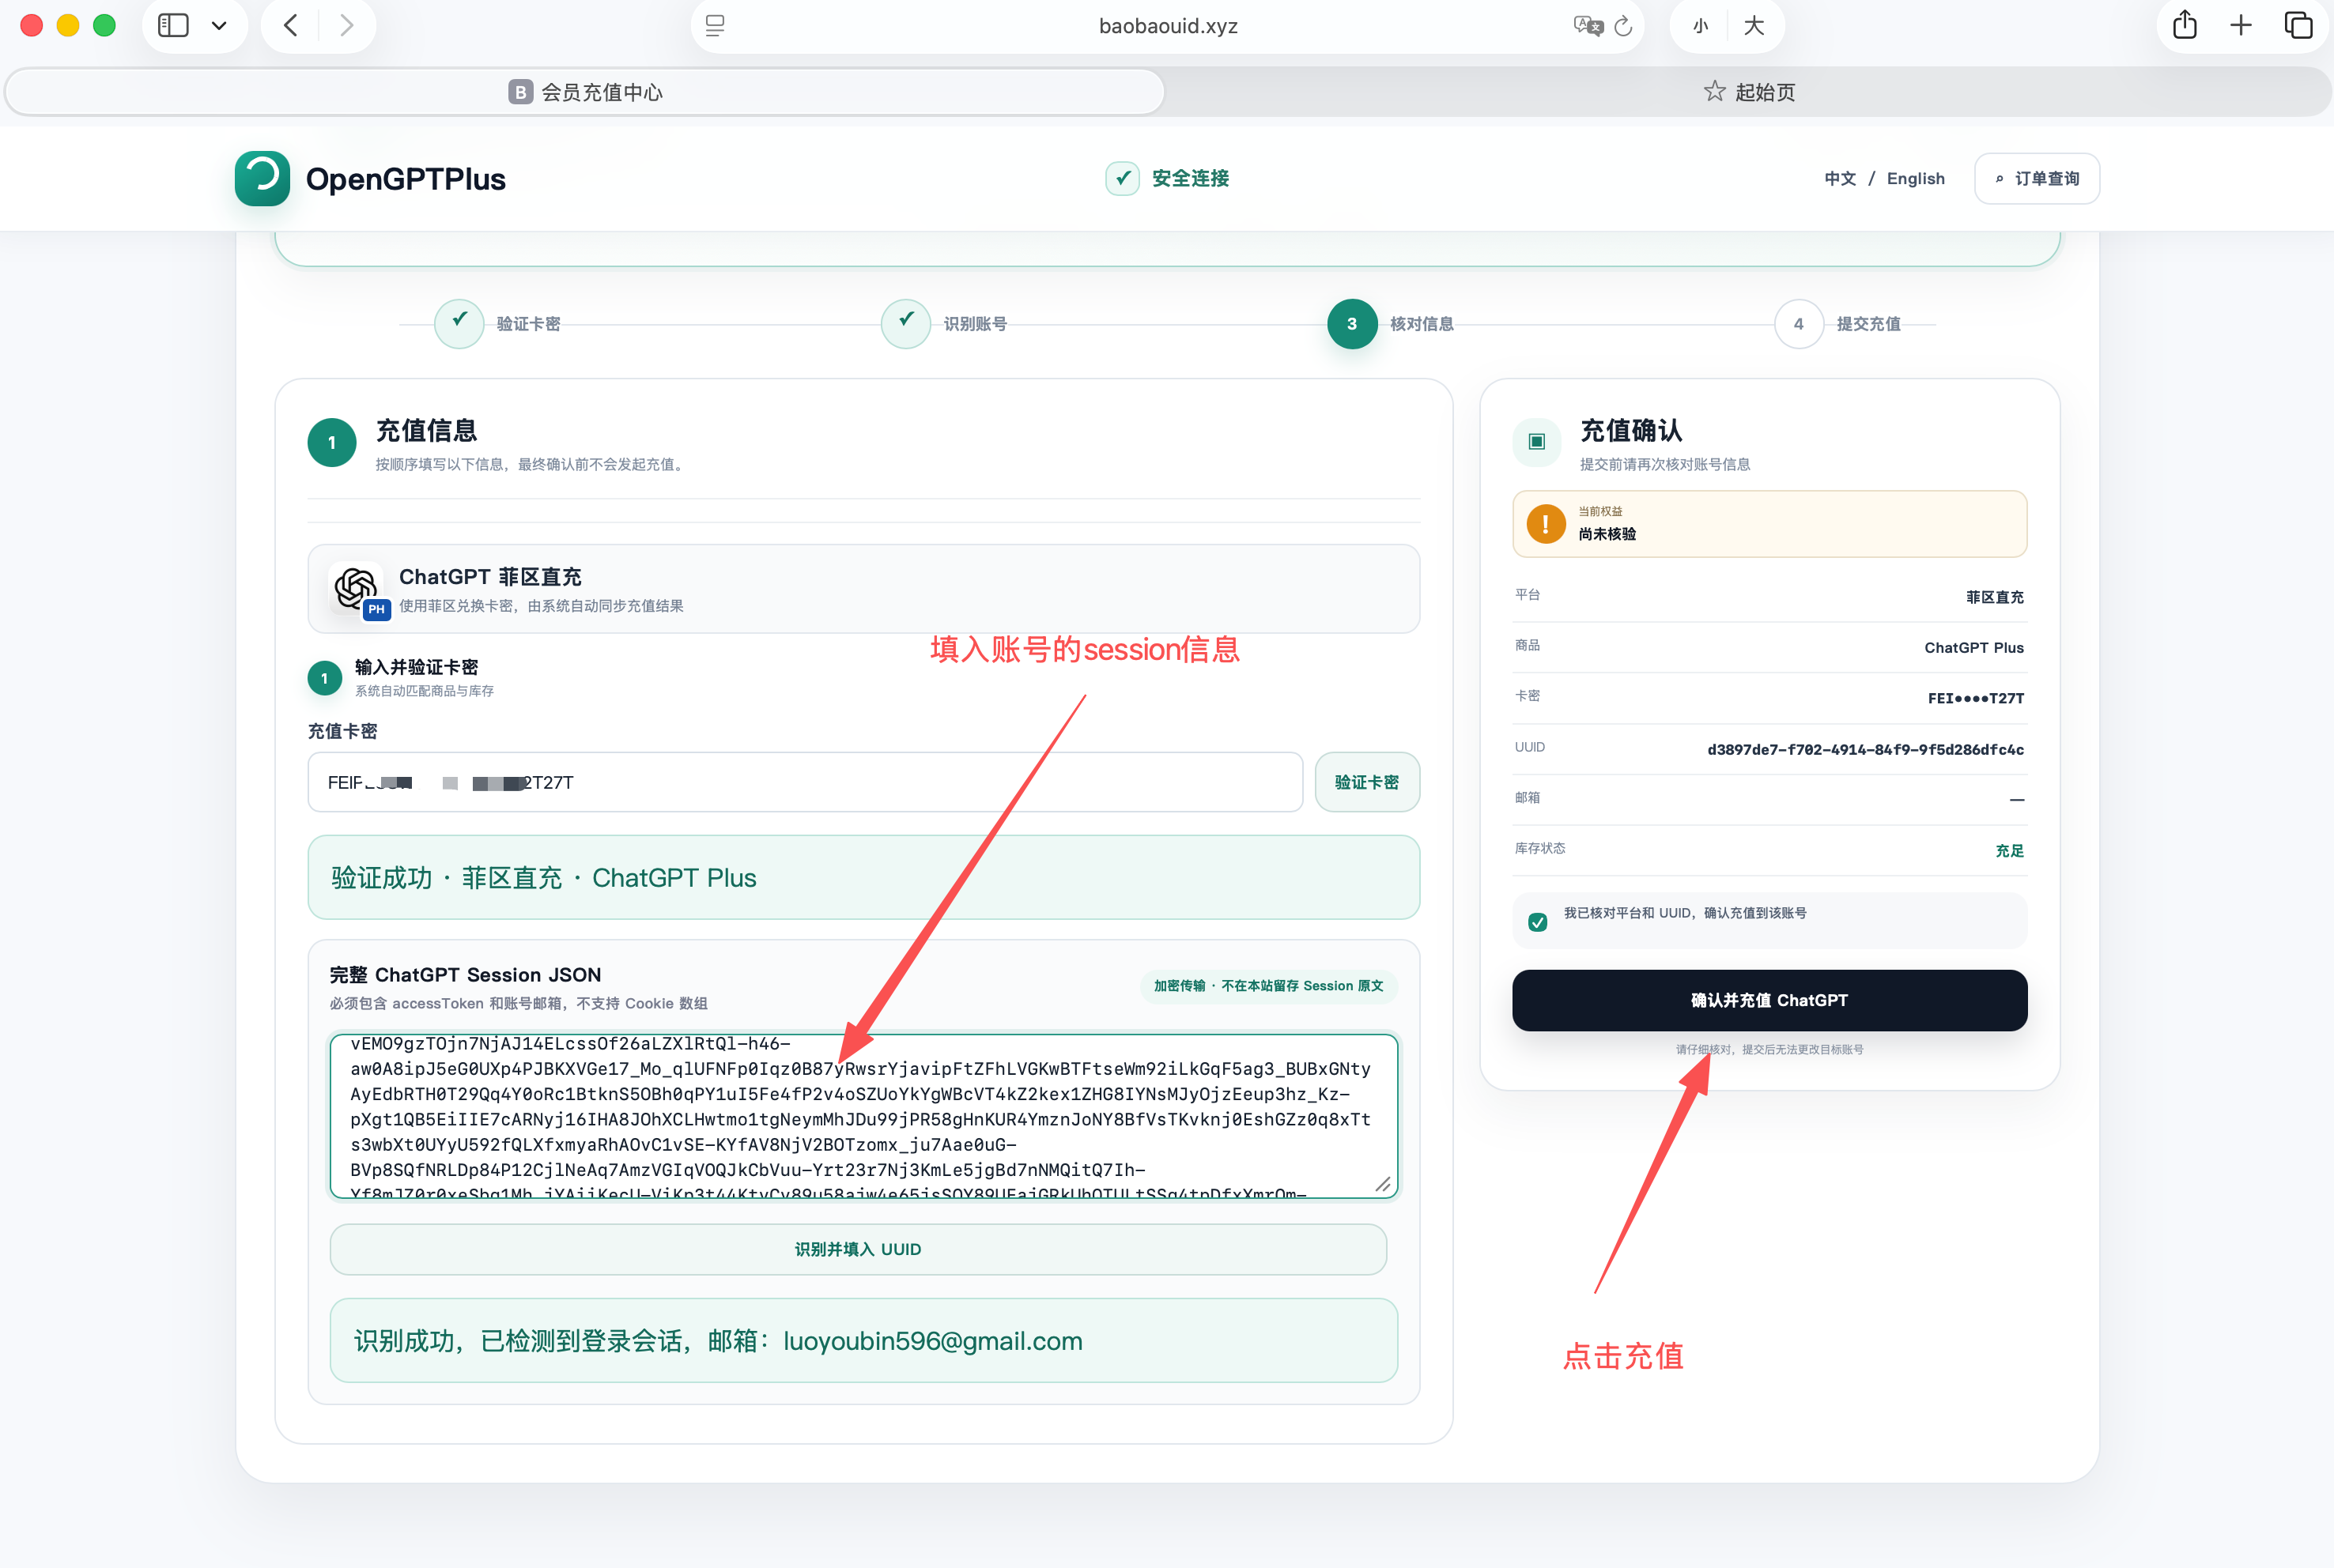Increase text size with 大 button
Viewport: 2334px width, 1568px height.
tap(1754, 26)
